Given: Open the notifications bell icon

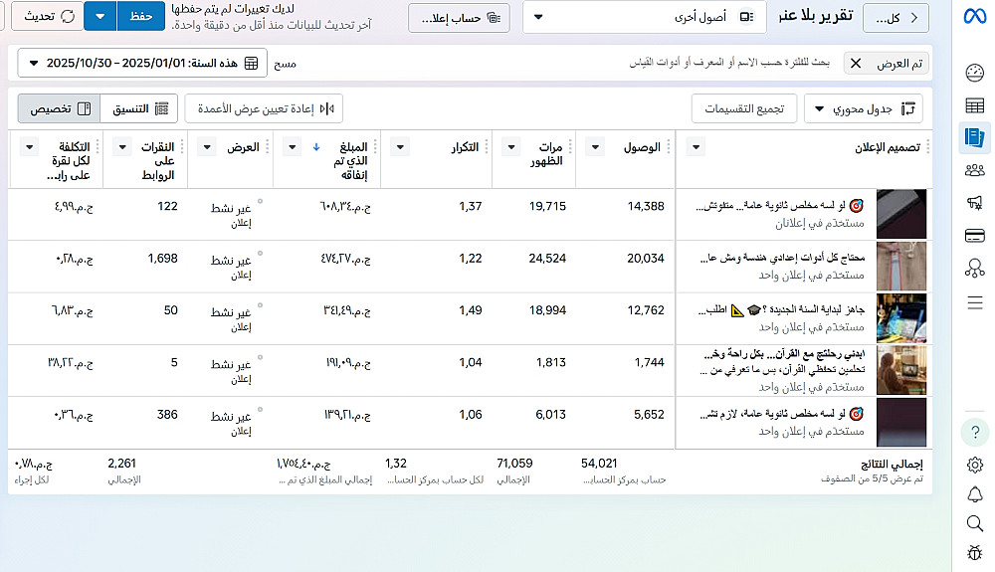Looking at the screenshot, I should 975,494.
